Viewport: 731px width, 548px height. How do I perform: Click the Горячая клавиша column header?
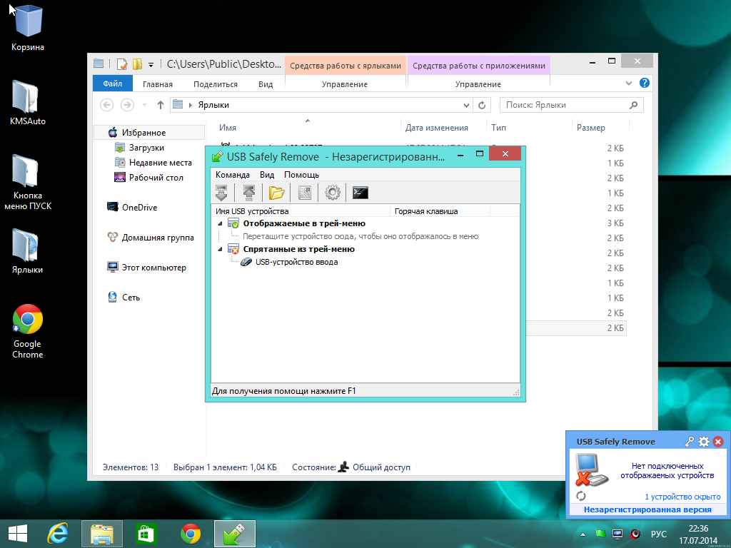click(440, 211)
